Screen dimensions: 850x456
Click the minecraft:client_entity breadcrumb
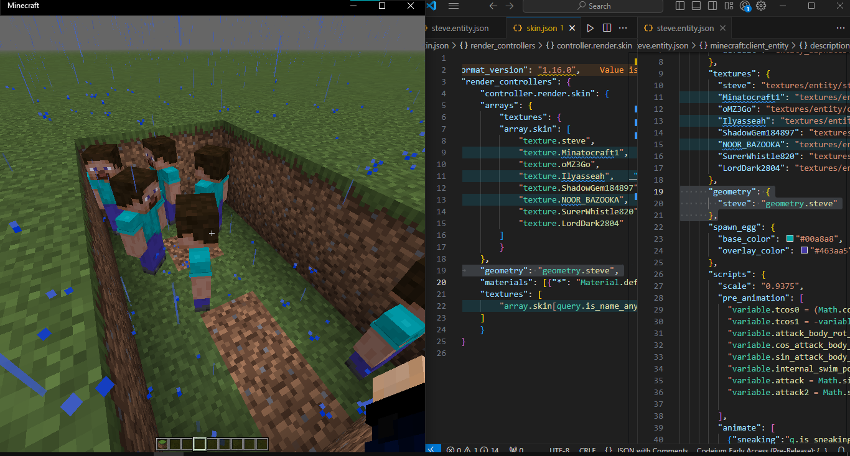coord(744,45)
